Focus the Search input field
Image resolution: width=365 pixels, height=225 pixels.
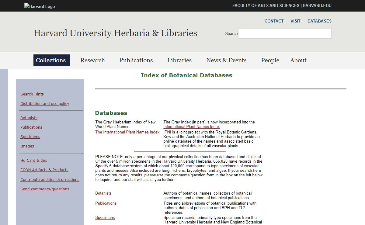tap(285, 33)
